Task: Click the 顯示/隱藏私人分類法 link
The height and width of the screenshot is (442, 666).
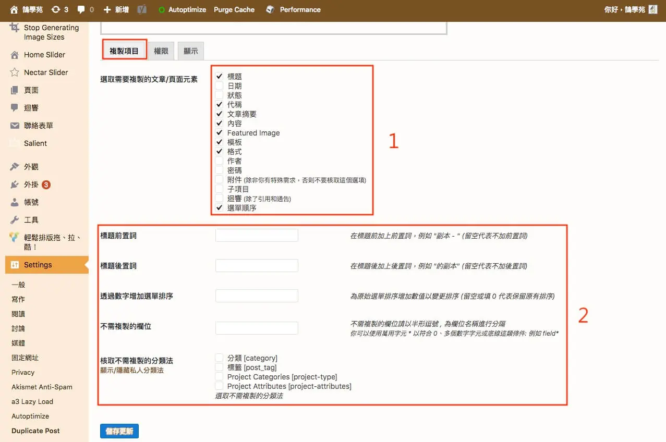Action: click(x=132, y=370)
